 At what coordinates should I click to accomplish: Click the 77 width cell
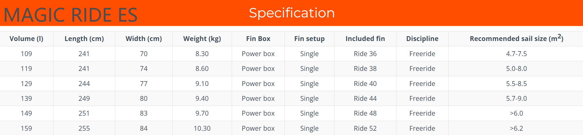point(144,84)
